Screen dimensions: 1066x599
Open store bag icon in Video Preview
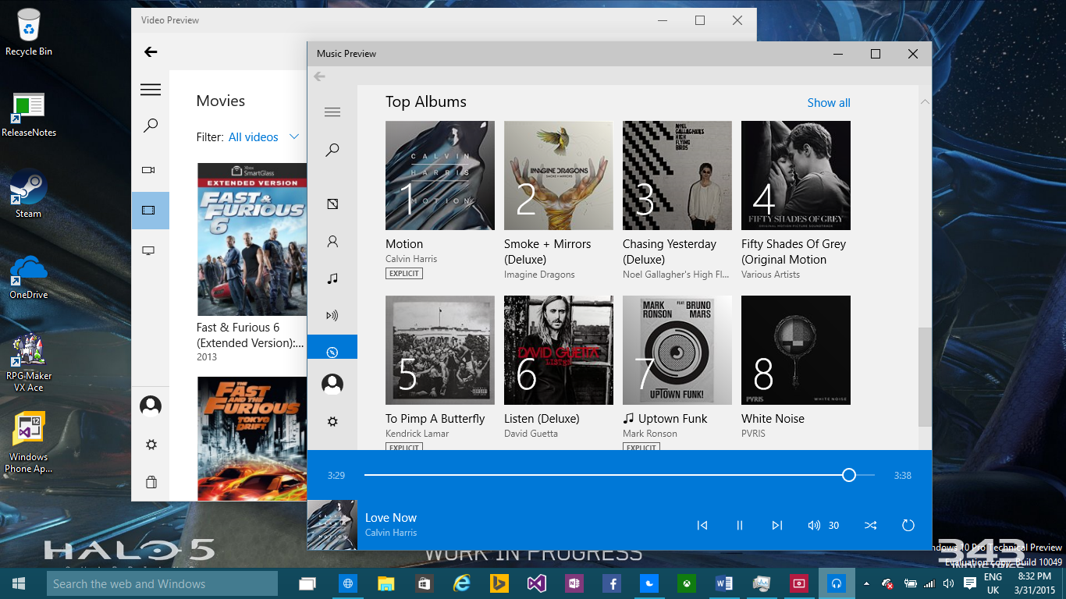pyautogui.click(x=151, y=482)
